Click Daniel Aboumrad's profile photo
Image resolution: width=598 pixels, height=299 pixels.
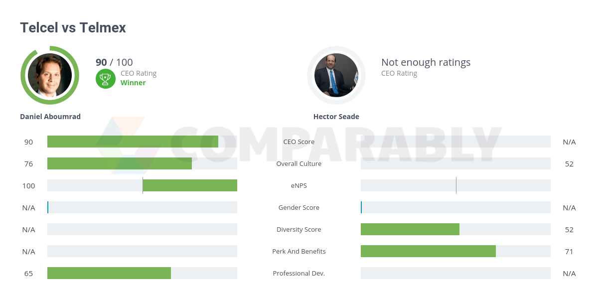(x=50, y=75)
